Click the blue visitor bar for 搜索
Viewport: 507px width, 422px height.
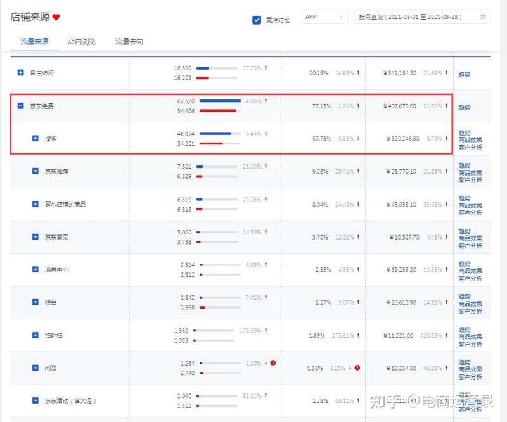click(x=215, y=134)
